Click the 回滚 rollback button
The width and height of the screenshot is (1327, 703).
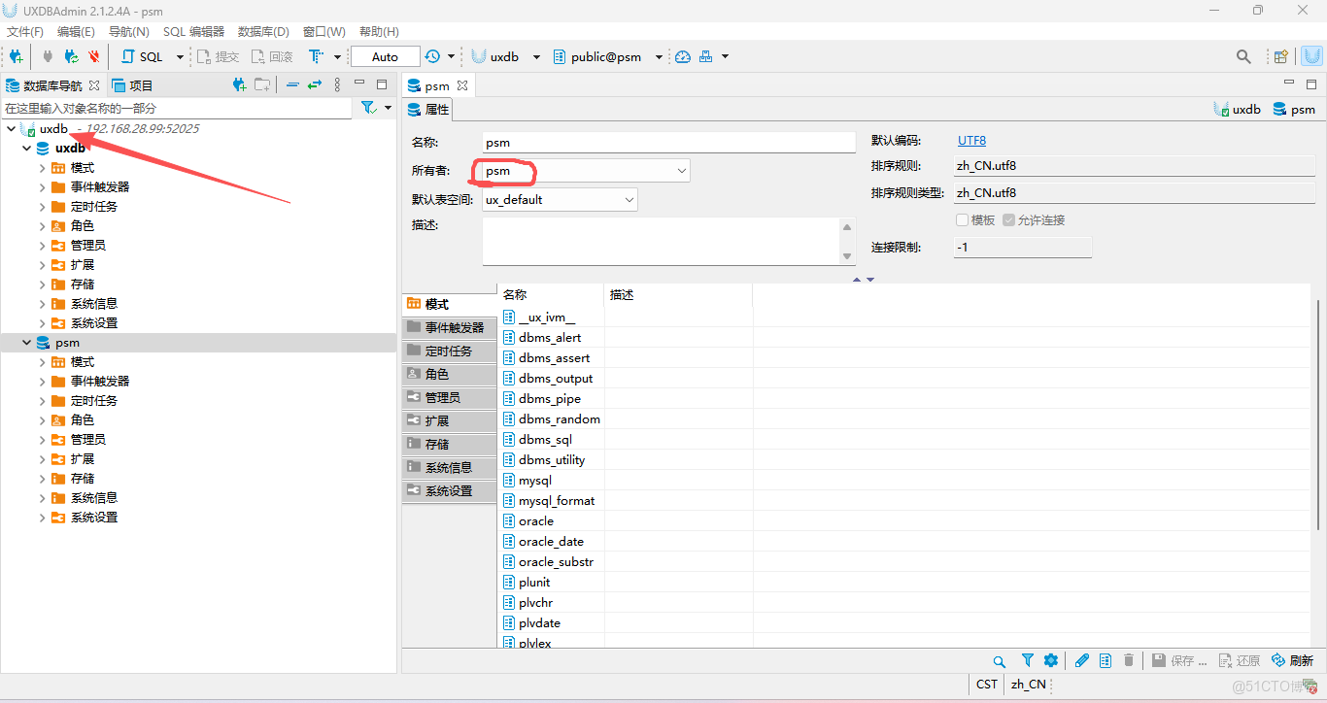[x=272, y=56]
